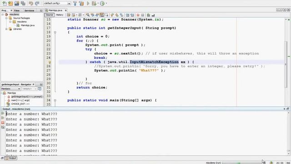Click the Build Project hammer icon
The image size is (291, 164).
click(x=75, y=3)
